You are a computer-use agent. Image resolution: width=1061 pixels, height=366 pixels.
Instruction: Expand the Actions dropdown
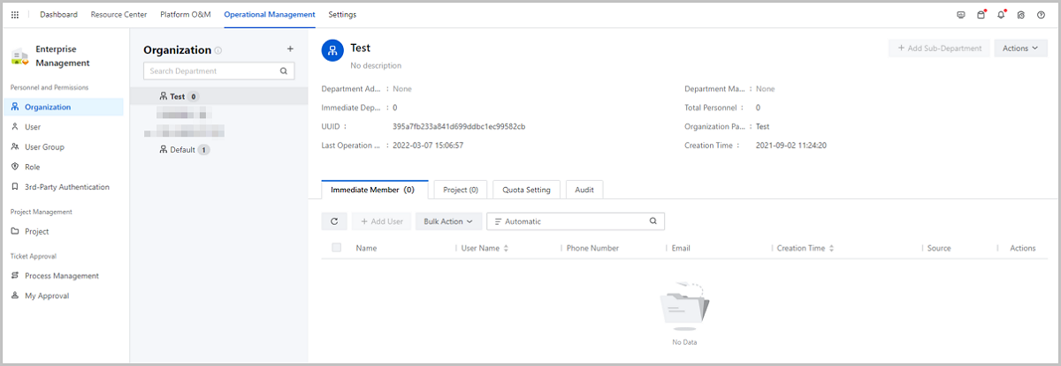click(1019, 49)
